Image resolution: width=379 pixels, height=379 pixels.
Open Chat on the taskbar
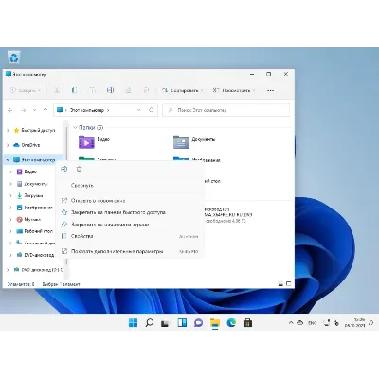point(198,323)
